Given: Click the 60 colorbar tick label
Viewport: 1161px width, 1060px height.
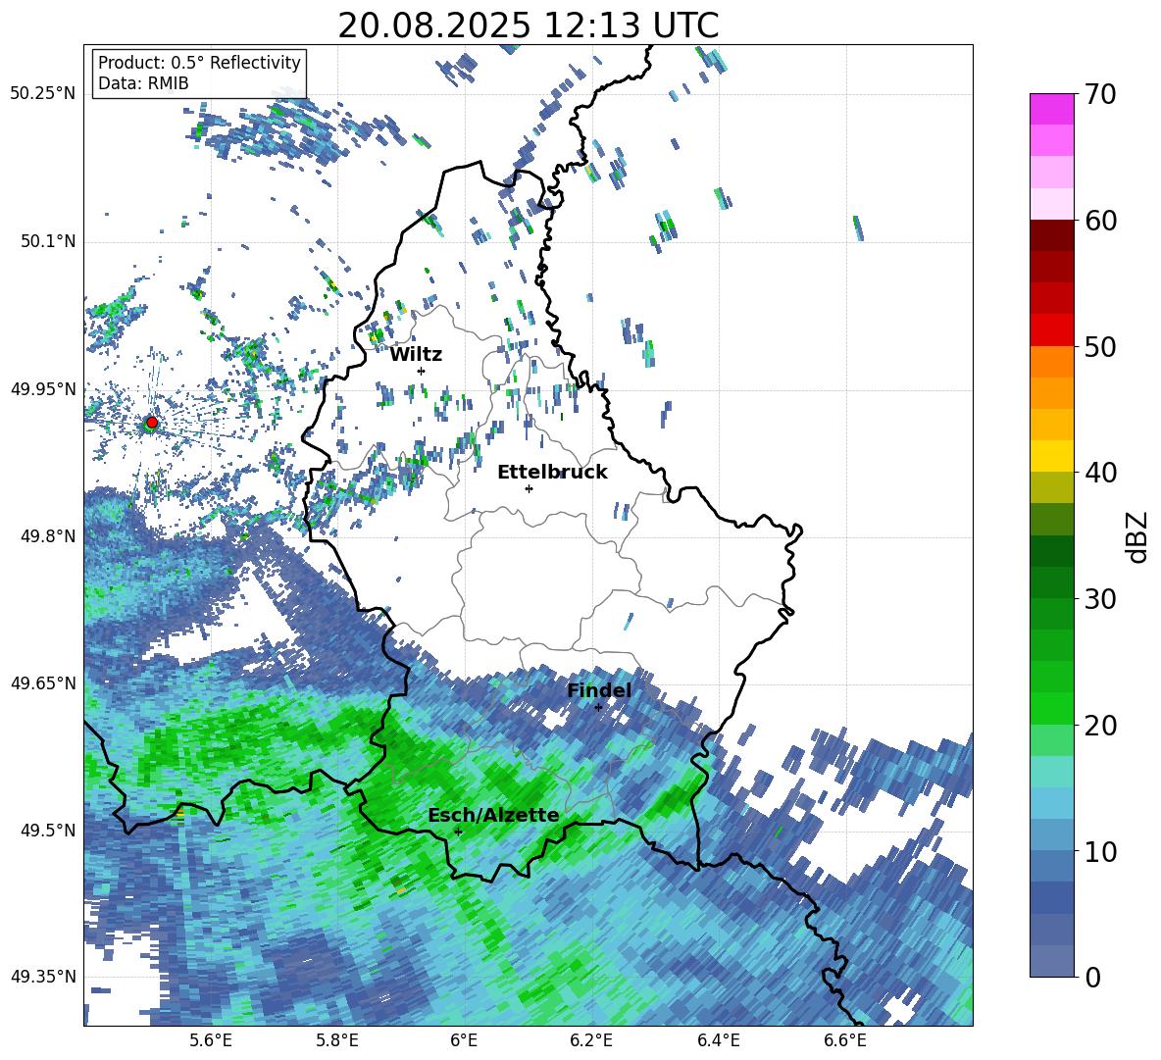Looking at the screenshot, I should point(1100,221).
